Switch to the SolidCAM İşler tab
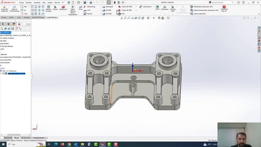Viewport: 261px width, 147px height. (x=52, y=17)
